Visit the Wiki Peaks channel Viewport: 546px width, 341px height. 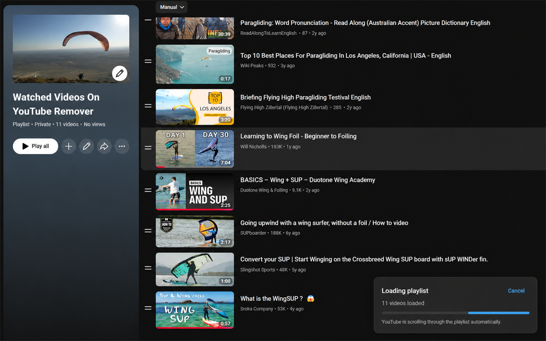click(x=252, y=66)
